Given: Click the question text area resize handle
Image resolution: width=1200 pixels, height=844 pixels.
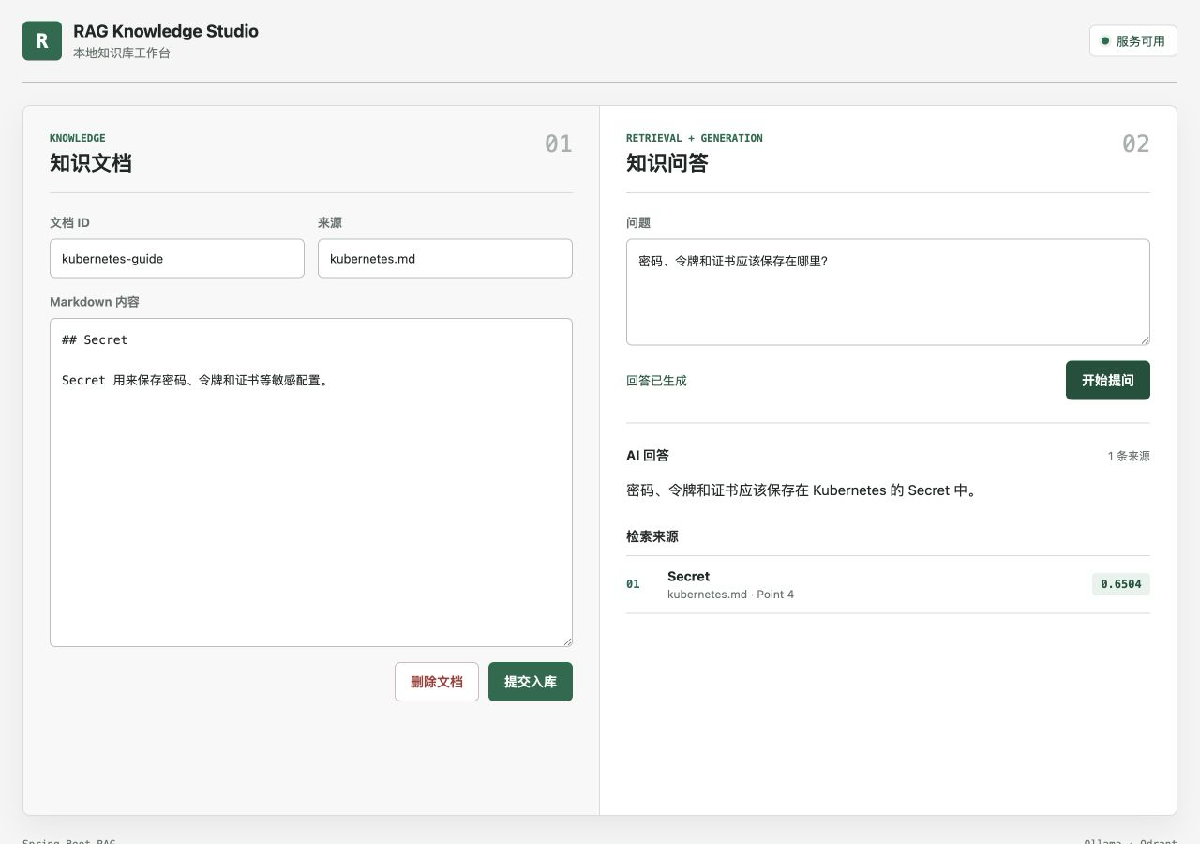Looking at the screenshot, I should point(1144,339).
